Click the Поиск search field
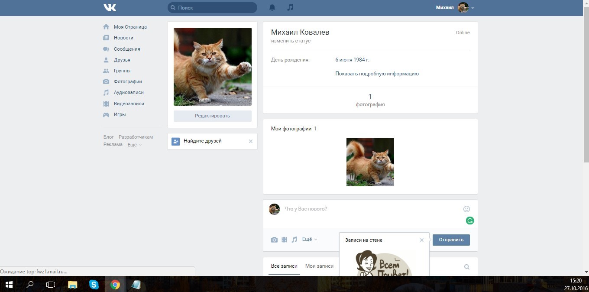The image size is (589, 292). (215, 8)
